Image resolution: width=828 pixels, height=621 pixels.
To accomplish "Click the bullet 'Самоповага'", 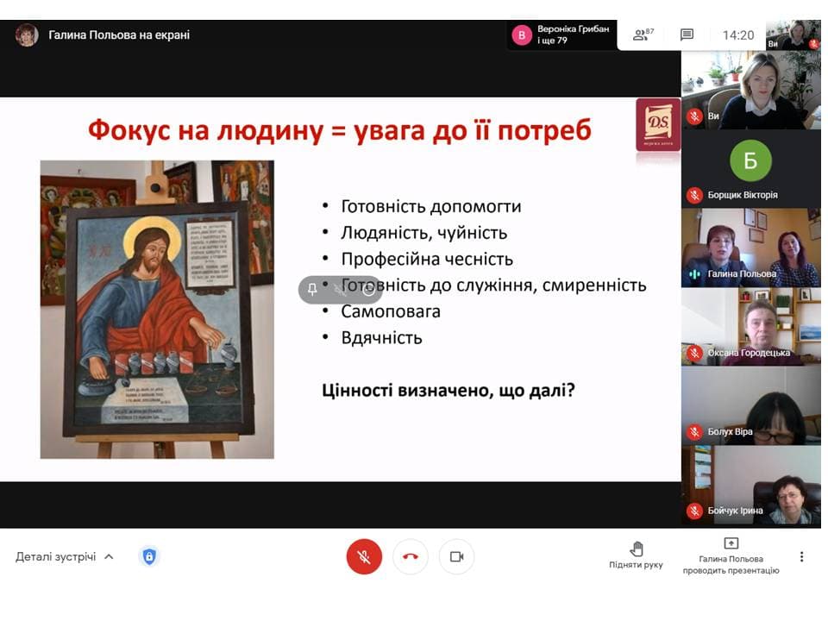I will (x=390, y=311).
